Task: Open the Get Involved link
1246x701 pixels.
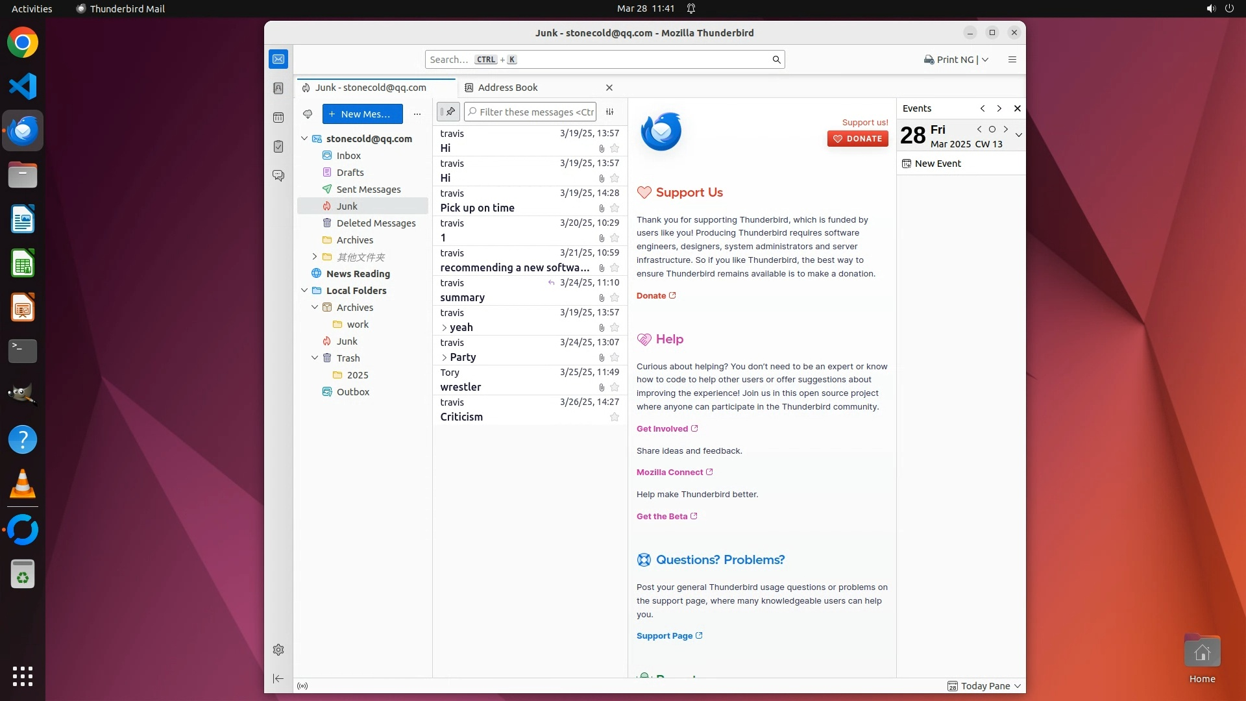Action: (x=662, y=429)
